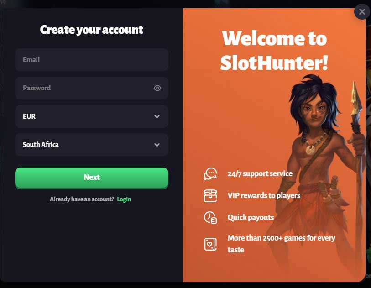The image size is (371, 288).
Task: Click the green Next button
Action: click(92, 178)
